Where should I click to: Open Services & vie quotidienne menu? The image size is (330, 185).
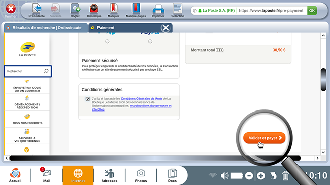tap(27, 136)
